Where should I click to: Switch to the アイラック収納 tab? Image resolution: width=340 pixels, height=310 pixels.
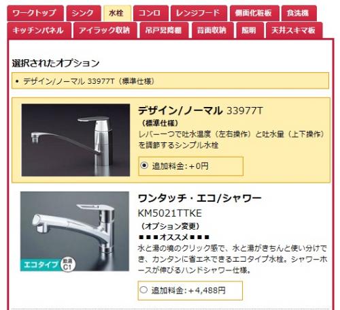pyautogui.click(x=105, y=30)
